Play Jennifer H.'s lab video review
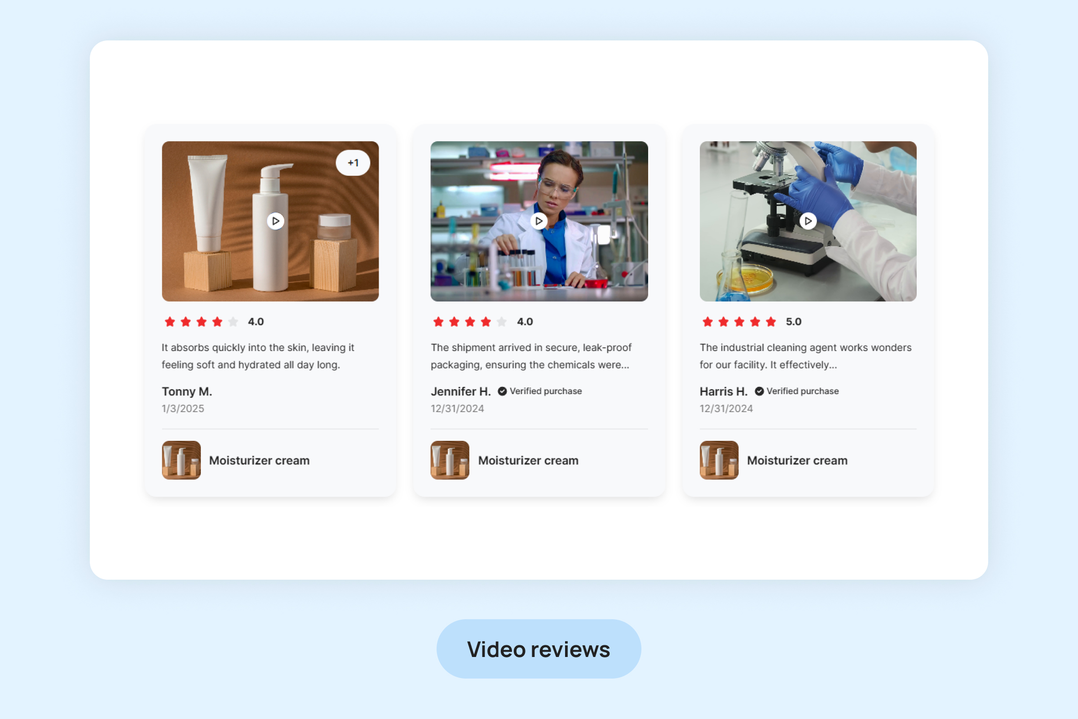 point(539,221)
